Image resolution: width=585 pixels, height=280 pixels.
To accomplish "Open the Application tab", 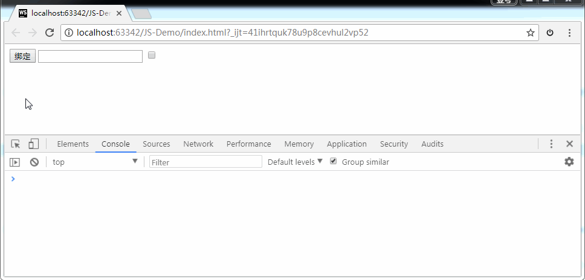I will [347, 144].
